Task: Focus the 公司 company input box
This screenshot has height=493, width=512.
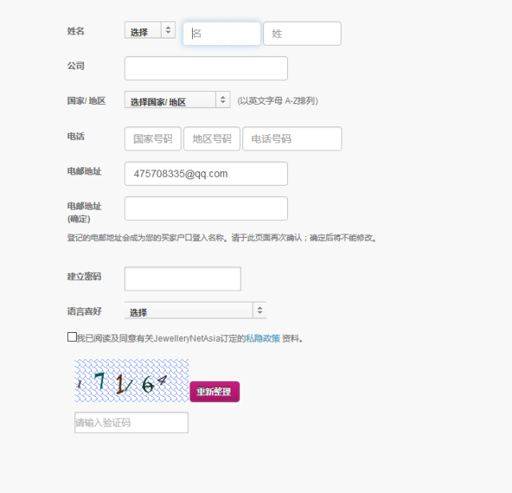Action: coord(206,68)
